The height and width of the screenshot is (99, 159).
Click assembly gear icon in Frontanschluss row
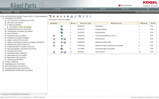click(62, 29)
